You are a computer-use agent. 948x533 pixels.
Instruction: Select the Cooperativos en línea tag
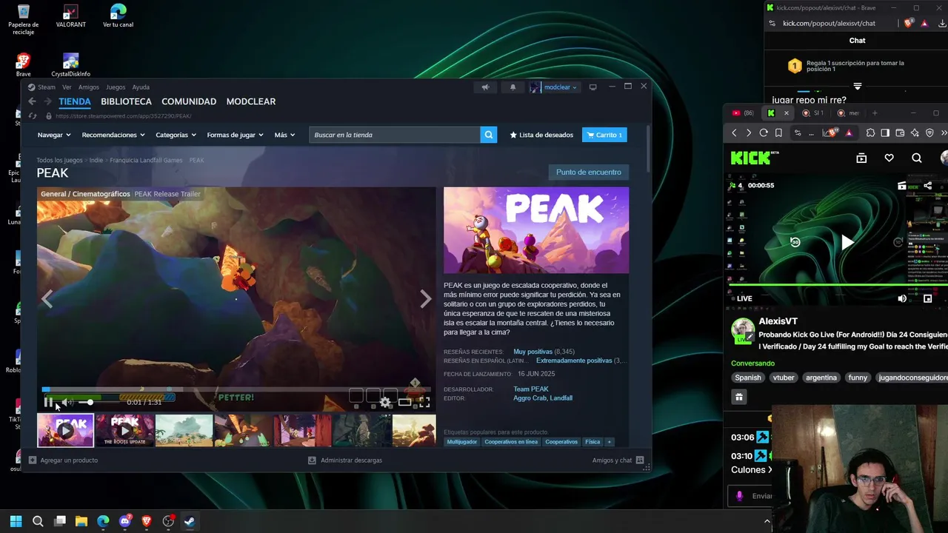pyautogui.click(x=511, y=442)
